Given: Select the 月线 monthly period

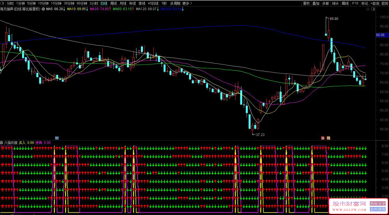Looking at the screenshot, I should pyautogui.click(x=123, y=3).
